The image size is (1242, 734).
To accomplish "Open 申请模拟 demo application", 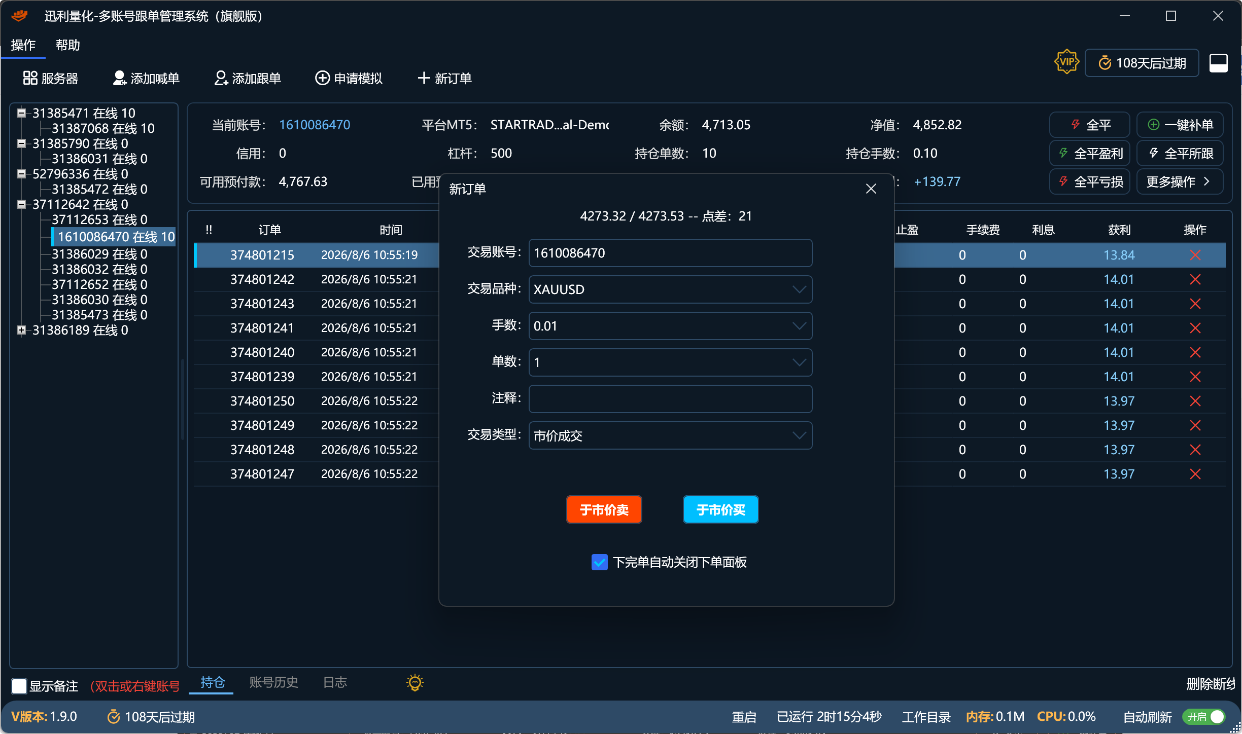I will click(349, 78).
